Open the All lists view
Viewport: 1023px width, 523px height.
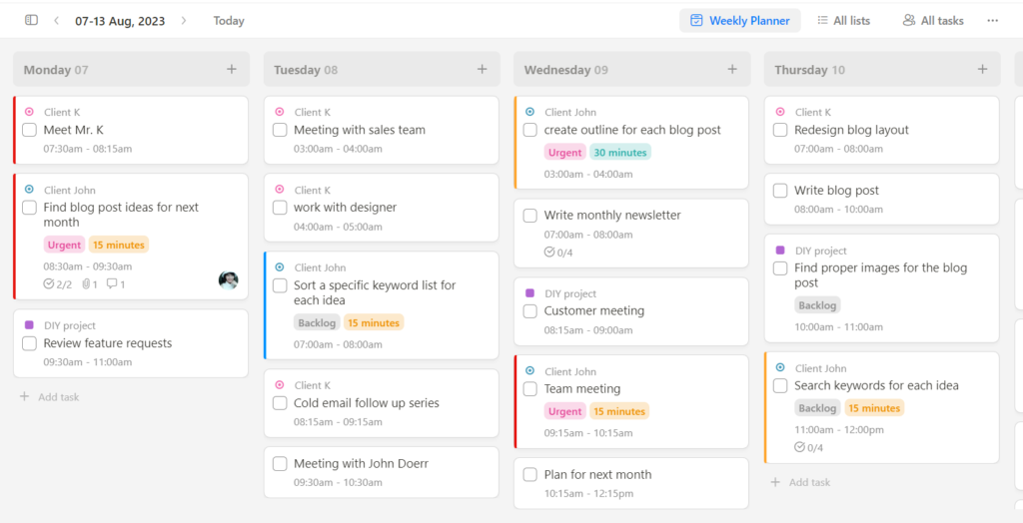pos(843,20)
